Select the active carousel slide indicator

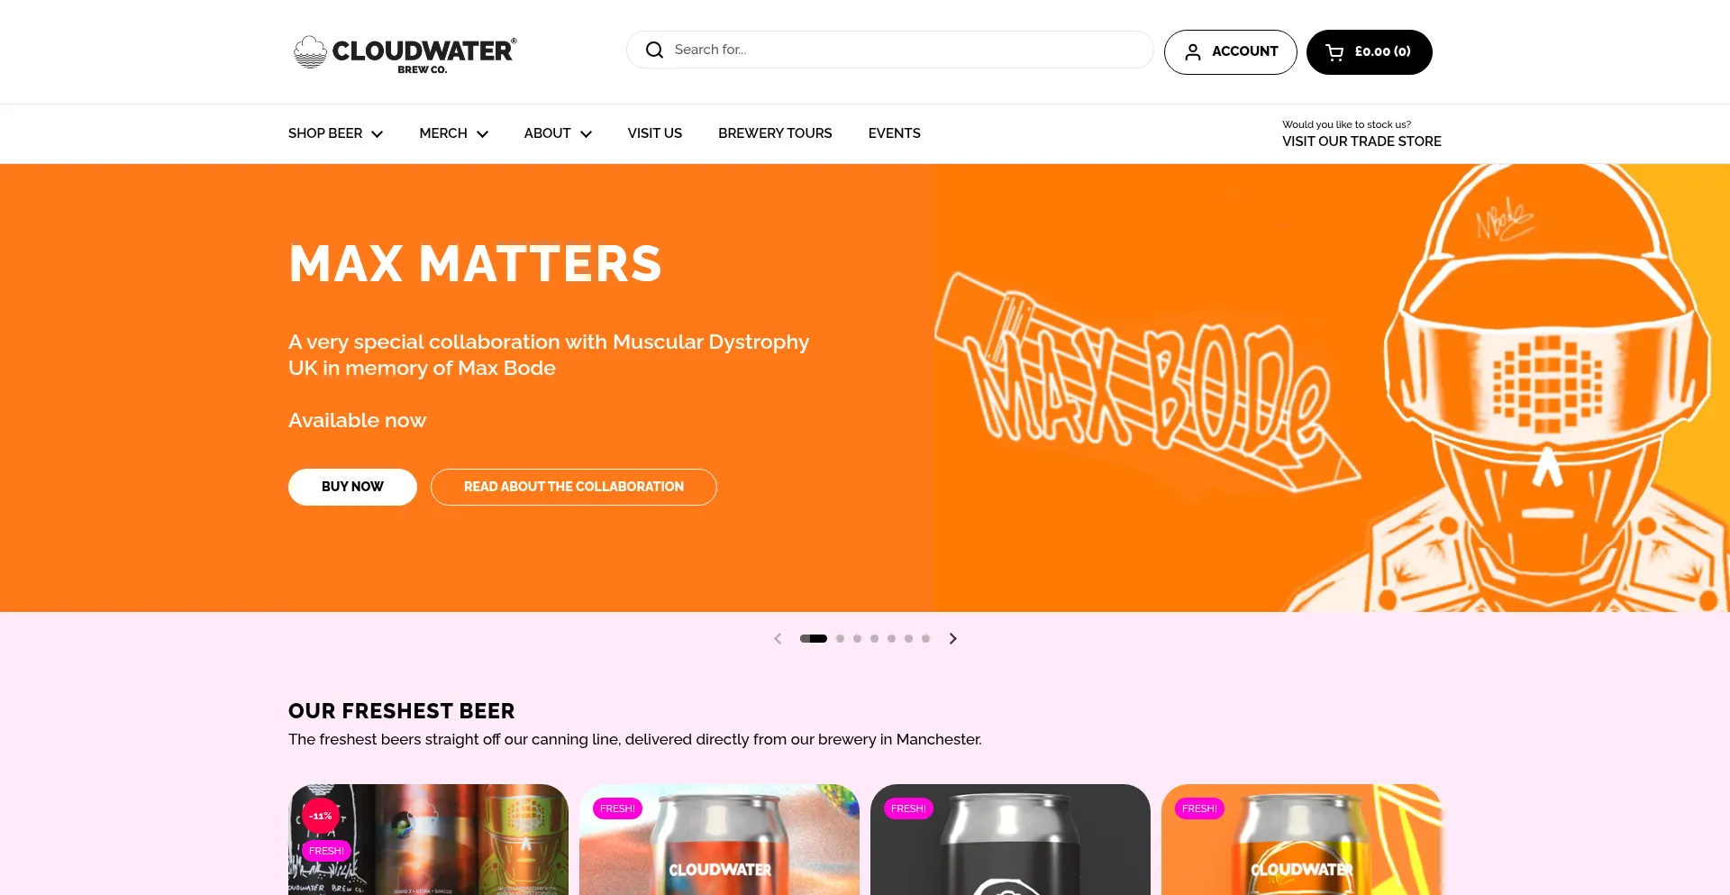pos(814,638)
